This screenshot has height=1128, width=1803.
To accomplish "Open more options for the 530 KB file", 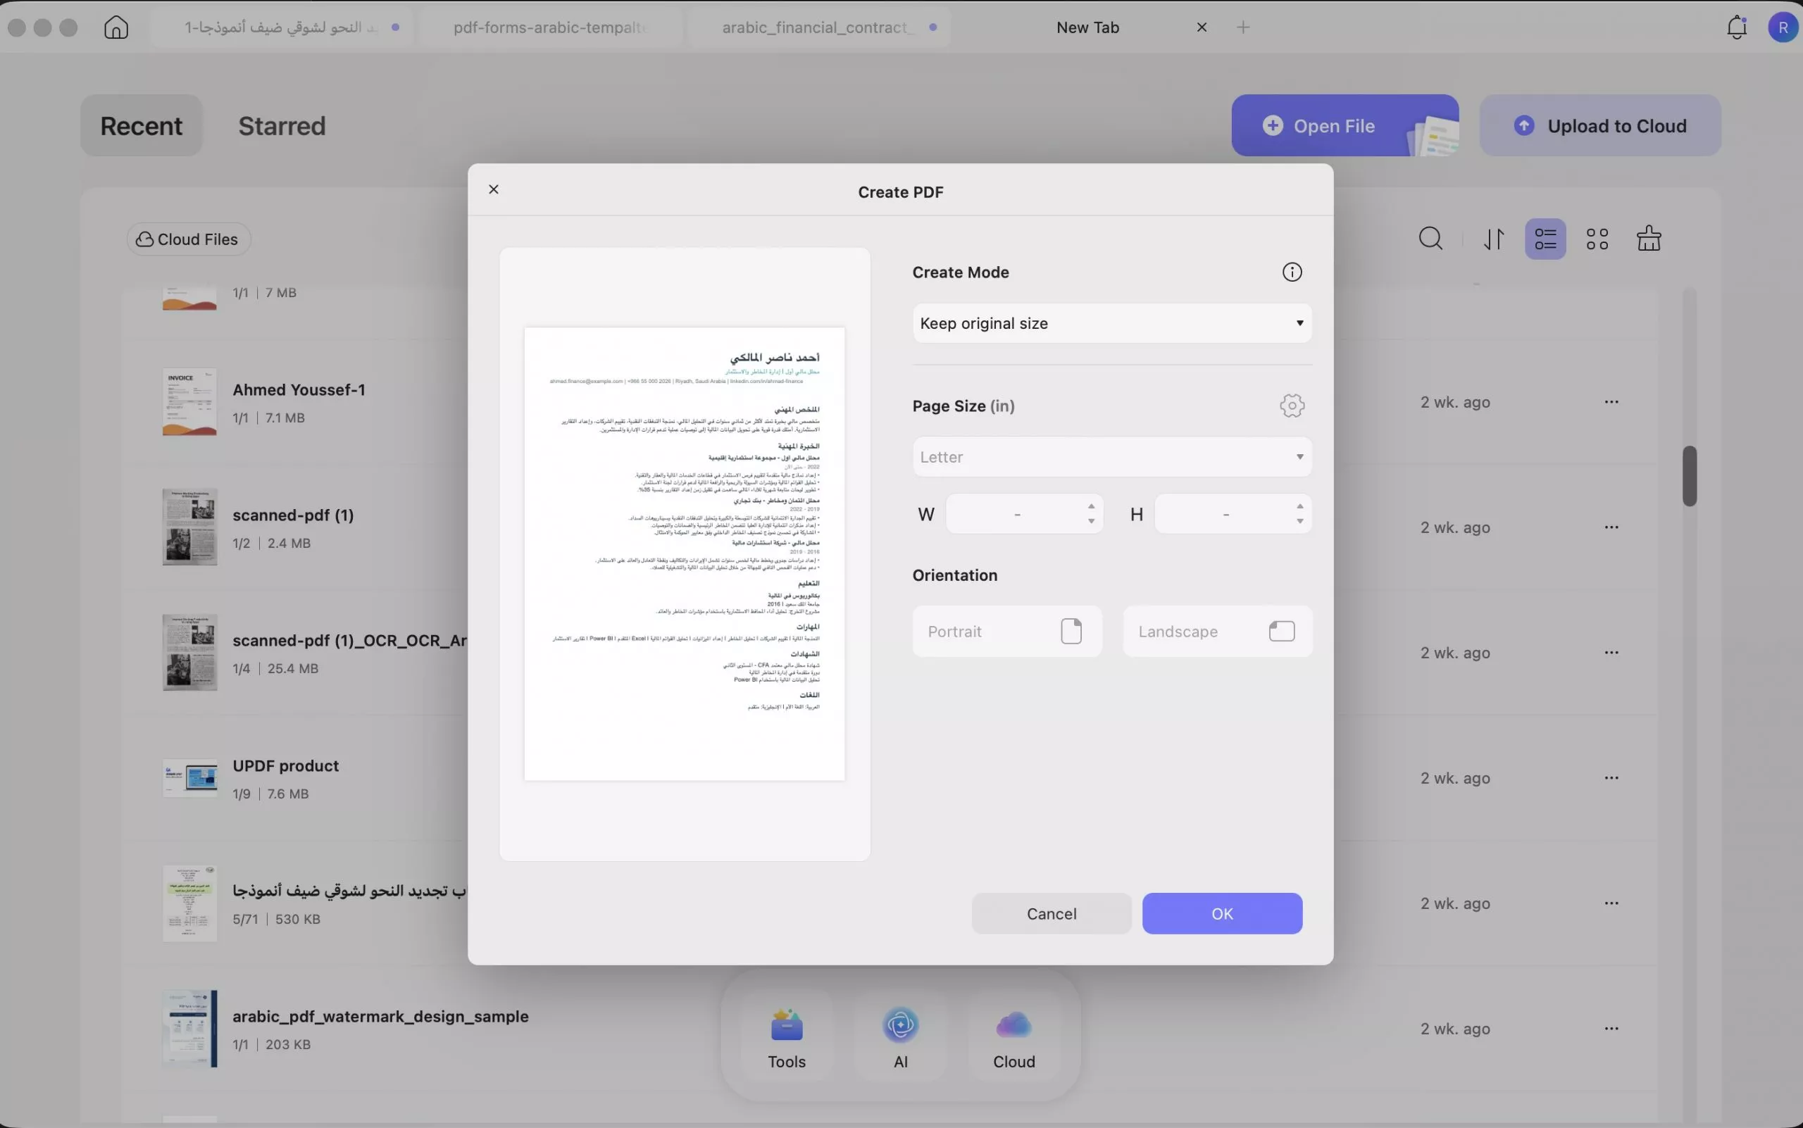I will (x=1611, y=903).
